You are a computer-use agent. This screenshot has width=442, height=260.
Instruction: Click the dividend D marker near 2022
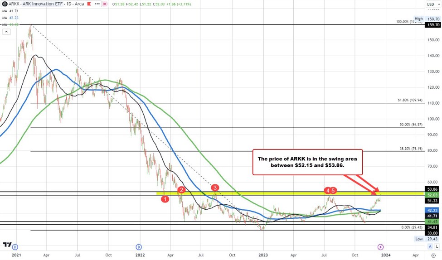[x=138, y=247]
